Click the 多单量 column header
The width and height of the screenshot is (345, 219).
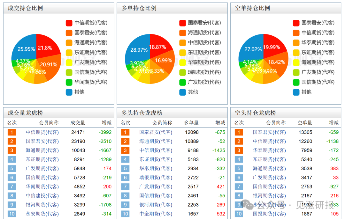point(191,123)
